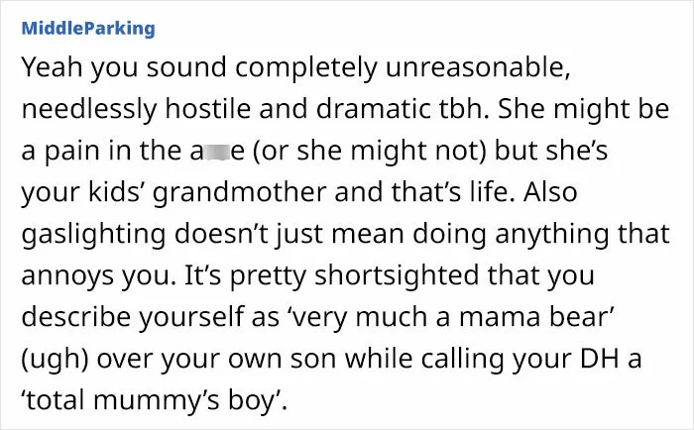694x430 pixels.
Task: Click the word 'Also' ending the fourth line
Action: pyautogui.click(x=550, y=192)
